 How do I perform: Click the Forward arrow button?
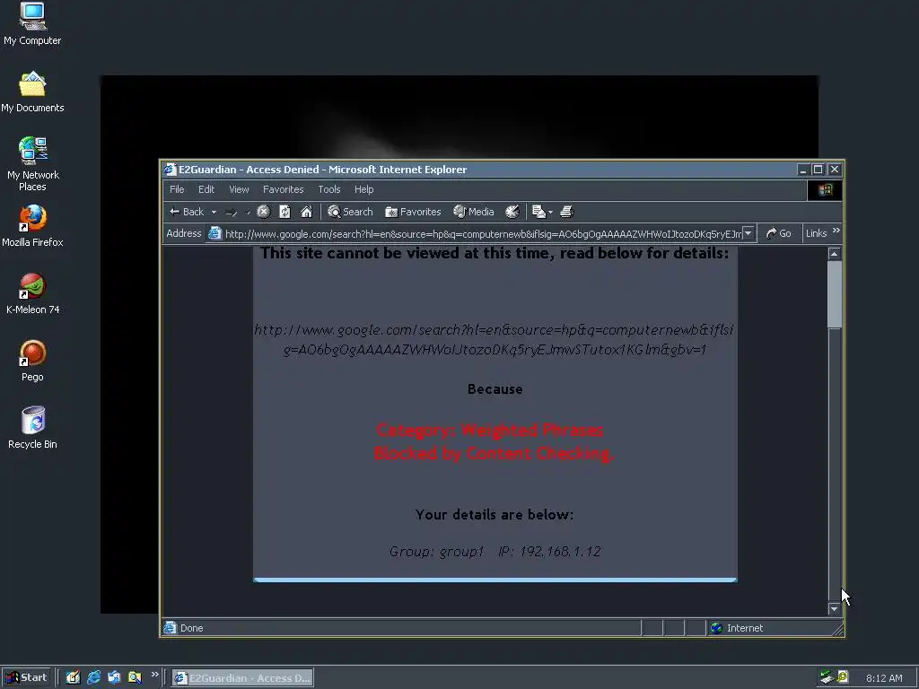(x=232, y=212)
